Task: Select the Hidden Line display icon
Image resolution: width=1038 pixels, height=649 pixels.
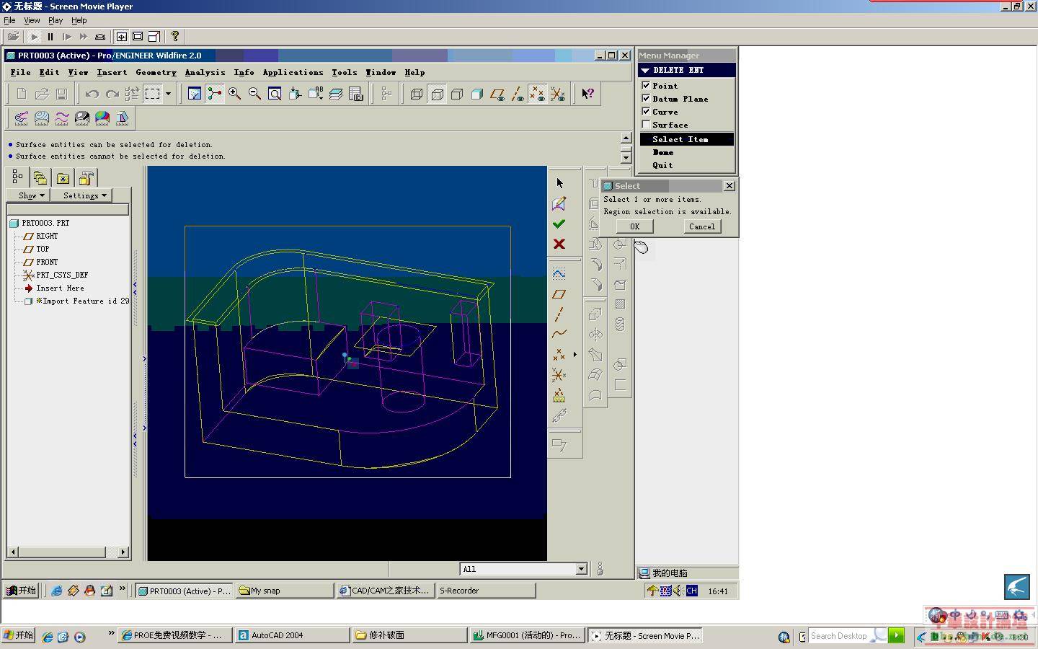Action: 437,94
